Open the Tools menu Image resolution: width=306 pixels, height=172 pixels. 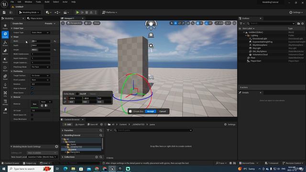38,2
